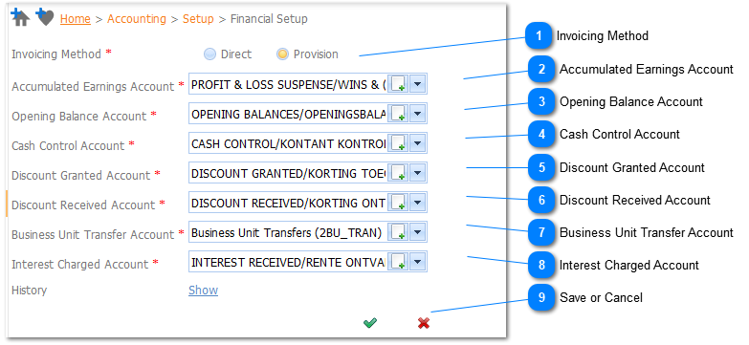Viewport: 749px width, 345px height.
Task: Go to Setup in breadcrumb
Action: tap(198, 19)
